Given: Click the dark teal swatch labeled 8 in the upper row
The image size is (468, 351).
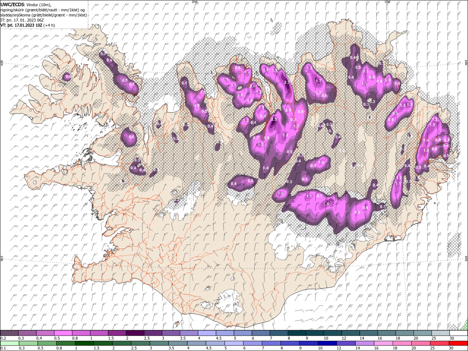Looking at the screenshot, I should [x=297, y=333].
